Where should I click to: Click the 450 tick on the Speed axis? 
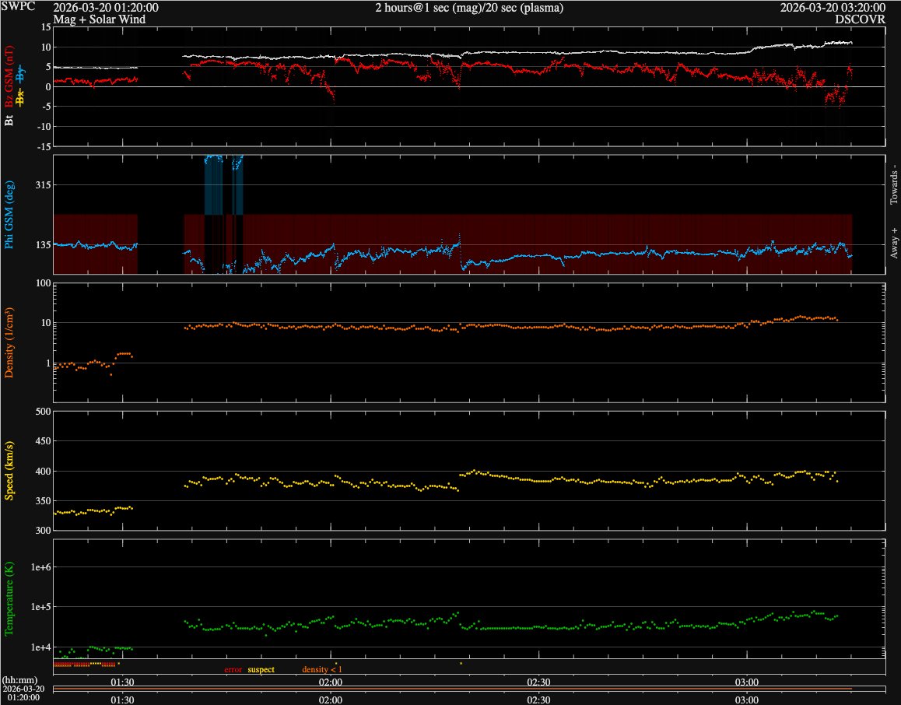pos(43,441)
